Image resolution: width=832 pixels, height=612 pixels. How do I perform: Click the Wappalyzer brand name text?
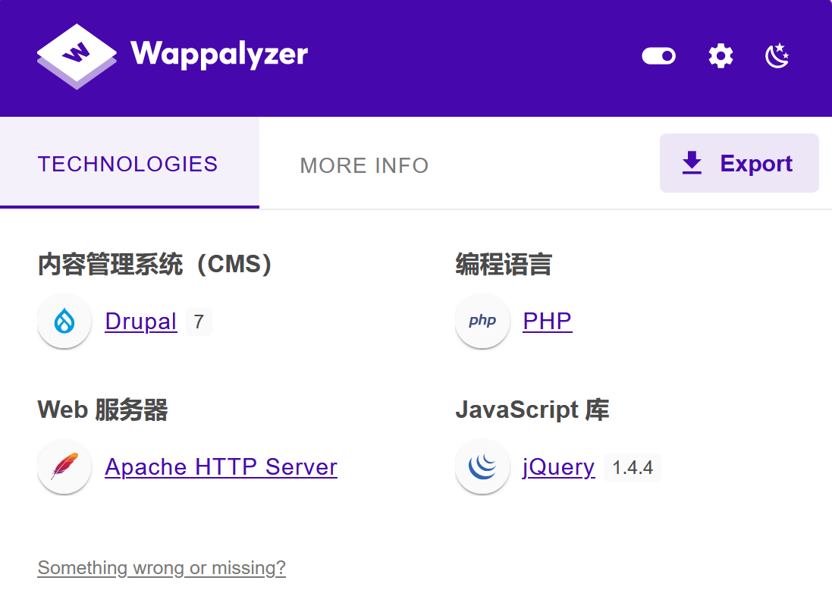pos(219,55)
